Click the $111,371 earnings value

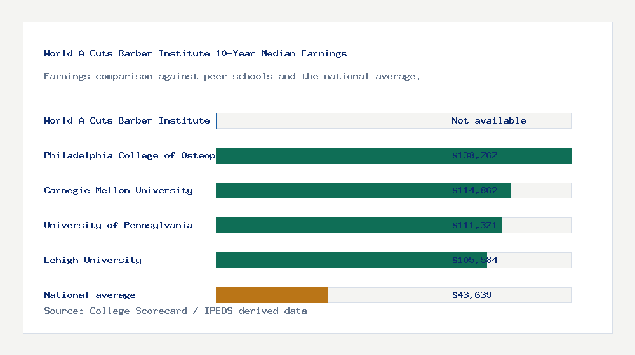click(x=474, y=225)
